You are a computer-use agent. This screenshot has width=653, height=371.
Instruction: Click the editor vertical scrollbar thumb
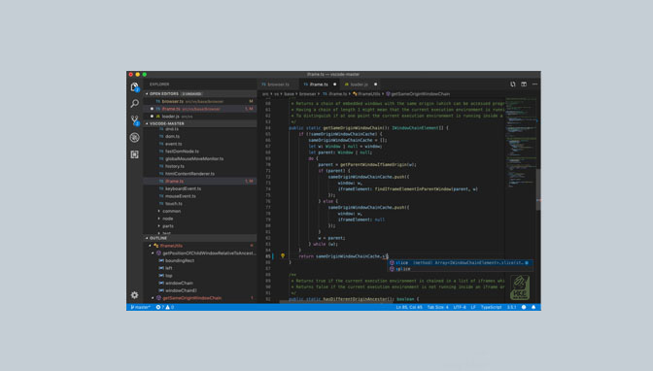pyautogui.click(x=538, y=189)
